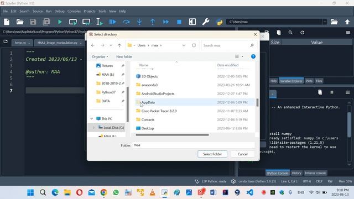Click Search maa field in dialog
The width and height of the screenshot is (354, 199).
pos(228,45)
